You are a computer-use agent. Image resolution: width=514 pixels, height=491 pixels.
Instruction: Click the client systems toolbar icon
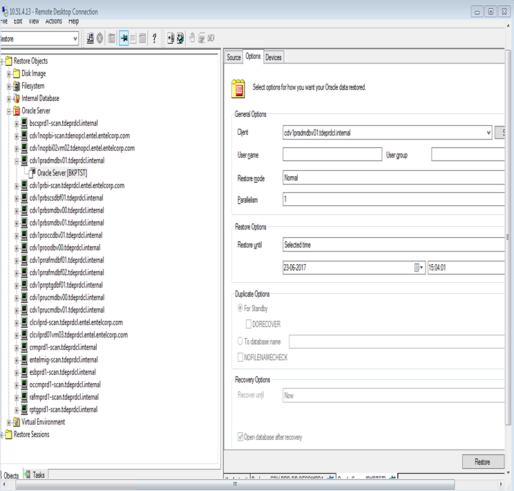tap(90, 39)
